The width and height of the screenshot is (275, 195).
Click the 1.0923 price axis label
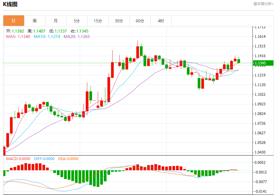260,104
